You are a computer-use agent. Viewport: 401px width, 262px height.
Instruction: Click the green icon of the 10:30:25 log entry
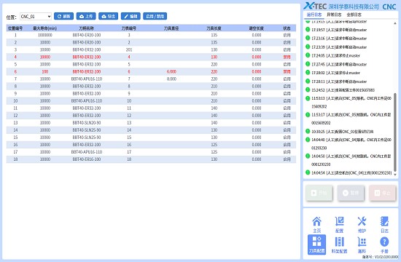coord(308,131)
